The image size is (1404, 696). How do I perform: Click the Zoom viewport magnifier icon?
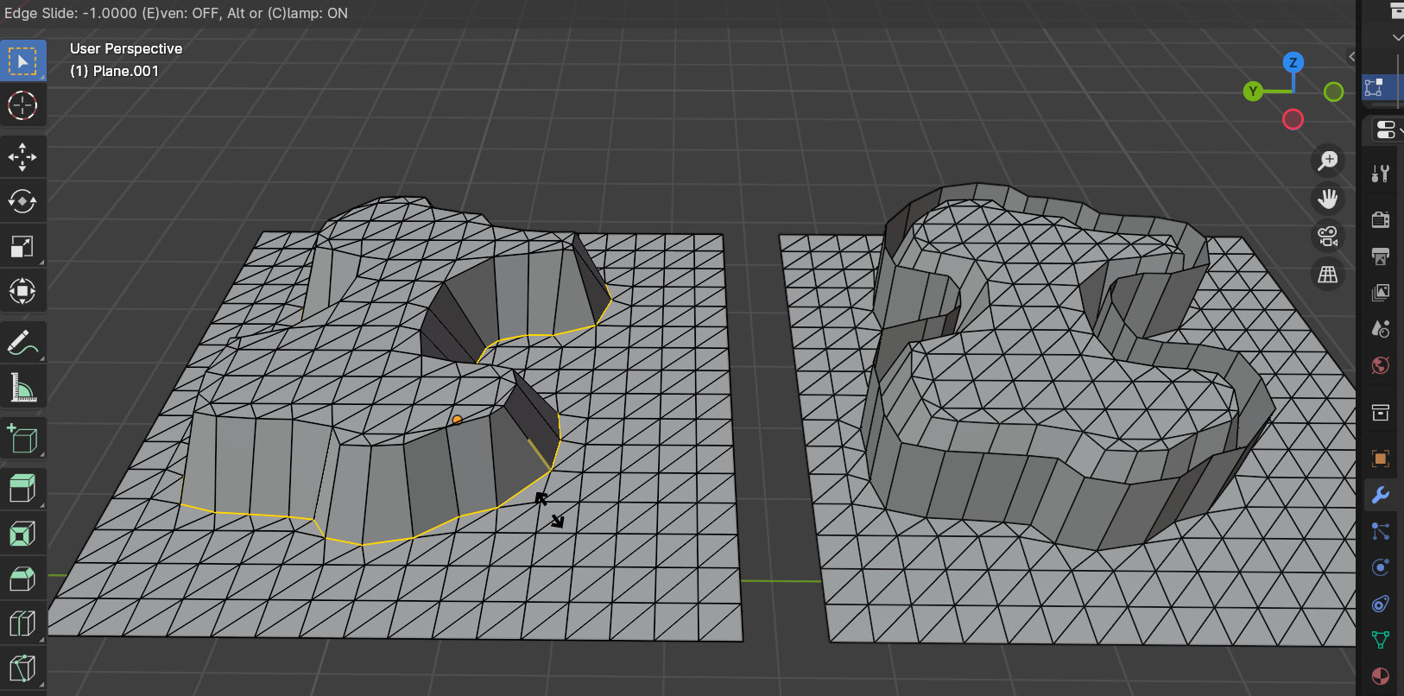pos(1328,161)
